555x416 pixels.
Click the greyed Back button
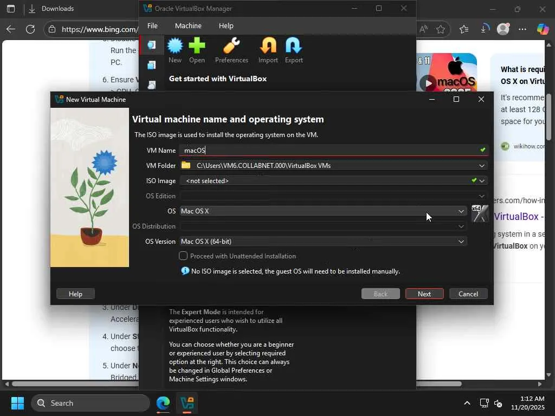(380, 294)
